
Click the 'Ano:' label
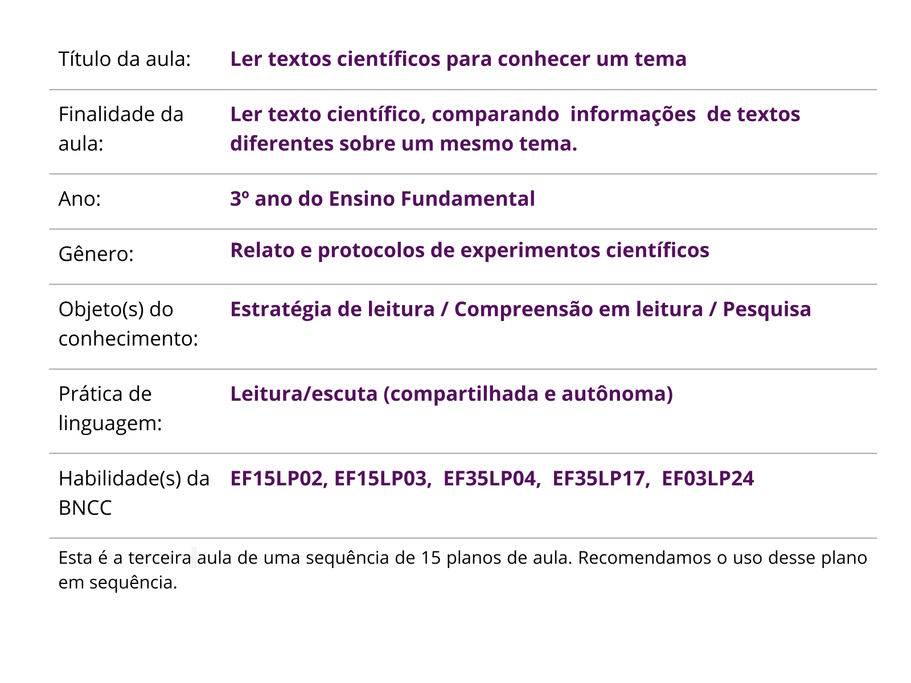point(80,199)
